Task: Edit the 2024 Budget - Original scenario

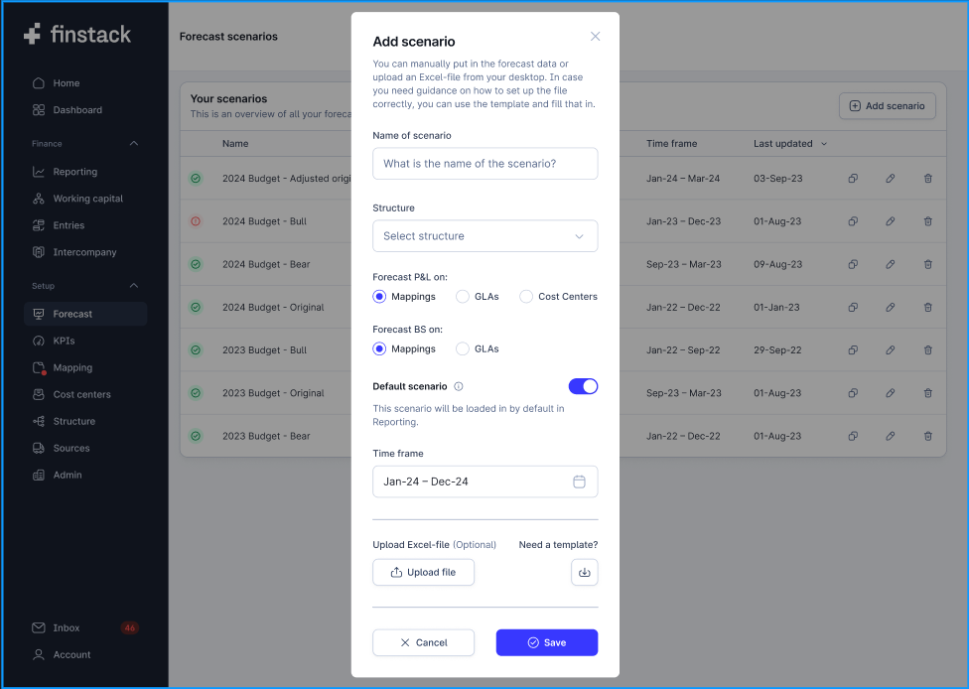Action: click(890, 307)
